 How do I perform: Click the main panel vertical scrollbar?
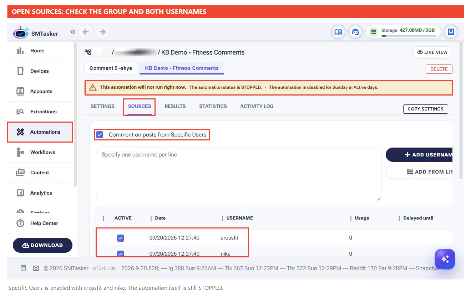click(x=461, y=110)
